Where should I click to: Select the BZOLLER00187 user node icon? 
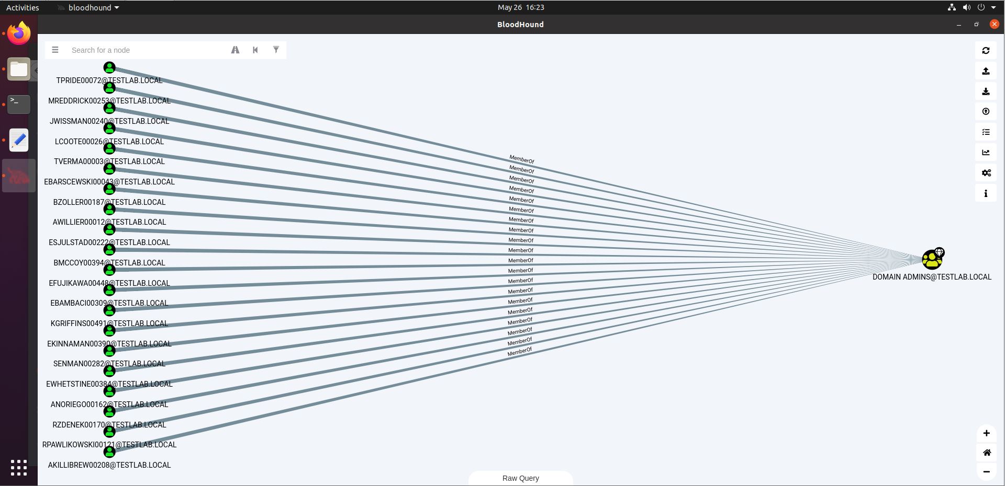coord(109,189)
